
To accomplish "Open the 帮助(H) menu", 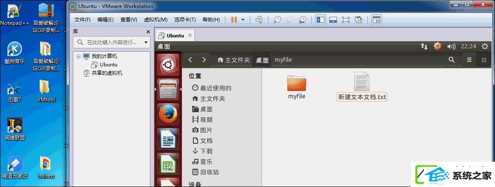I will 211,19.
